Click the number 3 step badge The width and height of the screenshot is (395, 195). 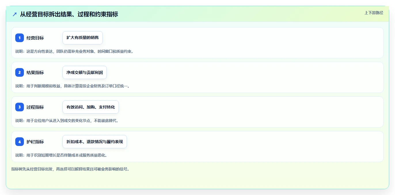(x=20, y=107)
